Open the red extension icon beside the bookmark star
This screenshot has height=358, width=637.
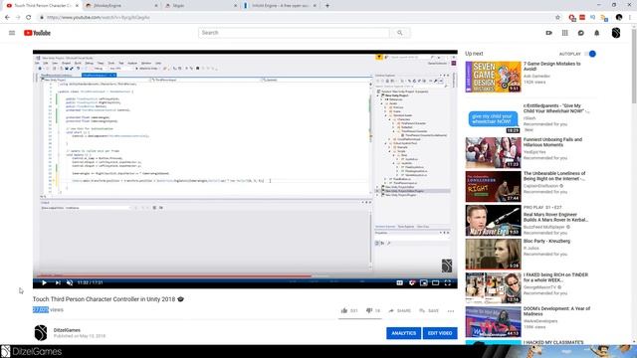coord(572,18)
